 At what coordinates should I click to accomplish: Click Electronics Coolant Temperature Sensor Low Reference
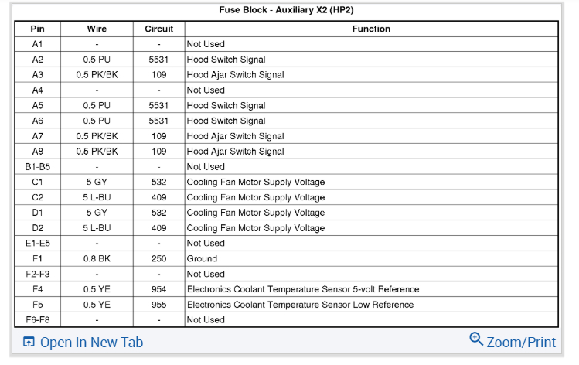pyautogui.click(x=300, y=305)
